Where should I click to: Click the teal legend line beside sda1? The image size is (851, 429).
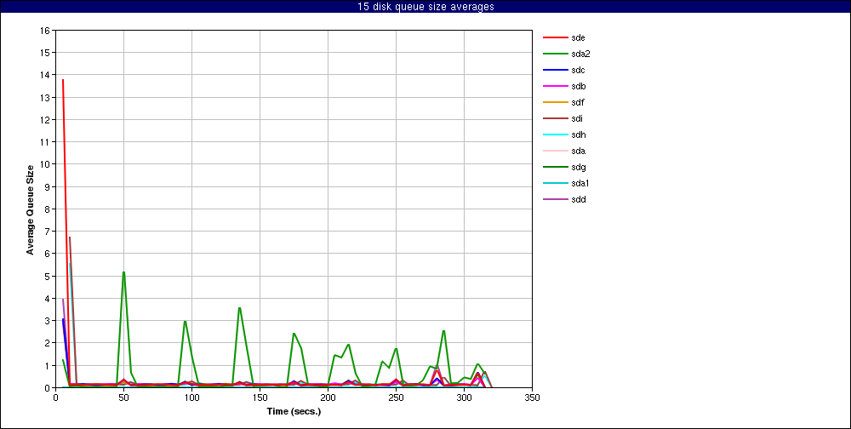(555, 183)
